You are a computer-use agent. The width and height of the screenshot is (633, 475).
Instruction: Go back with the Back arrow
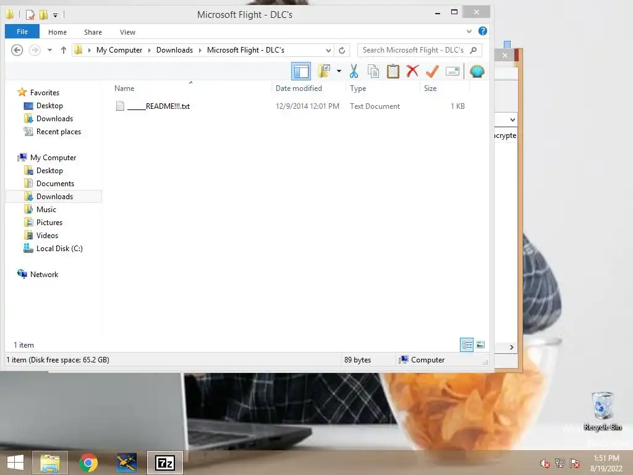pyautogui.click(x=17, y=50)
